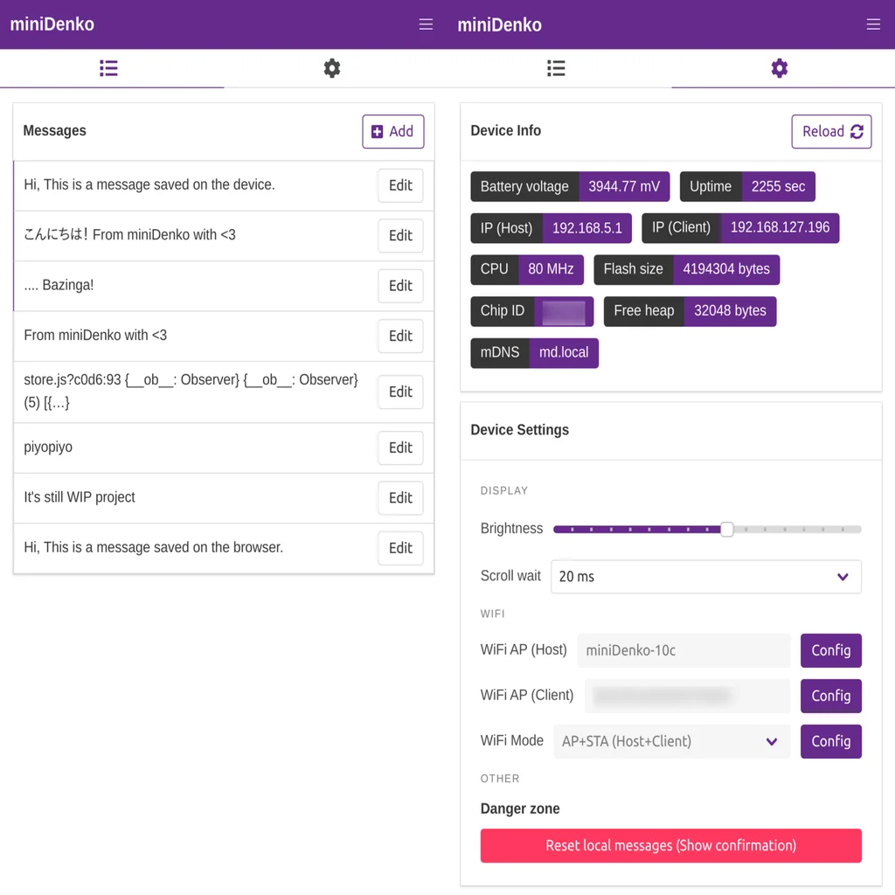The image size is (895, 895).
Task: Open hamburger menu in left miniDenko header
Action: [426, 24]
